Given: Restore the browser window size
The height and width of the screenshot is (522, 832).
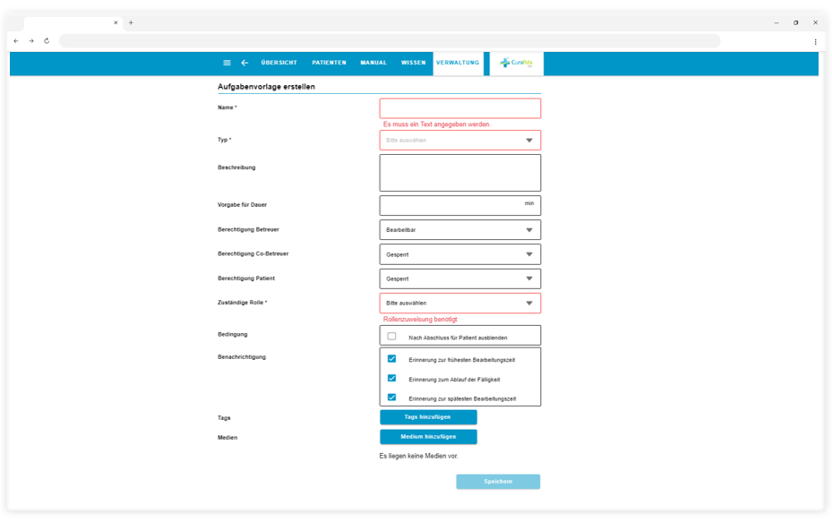Looking at the screenshot, I should point(796,22).
